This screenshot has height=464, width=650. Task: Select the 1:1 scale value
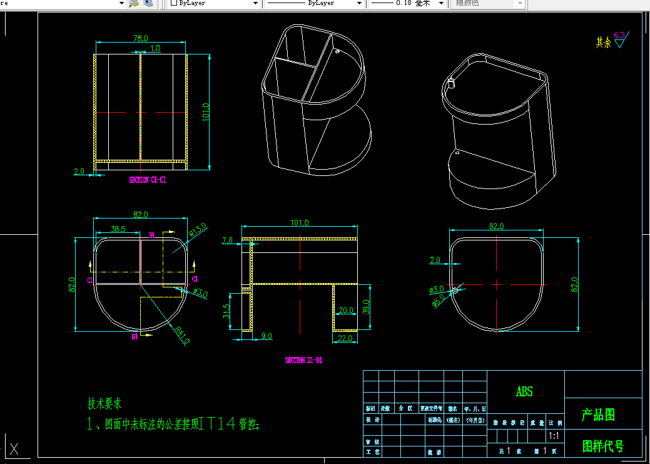554,436
